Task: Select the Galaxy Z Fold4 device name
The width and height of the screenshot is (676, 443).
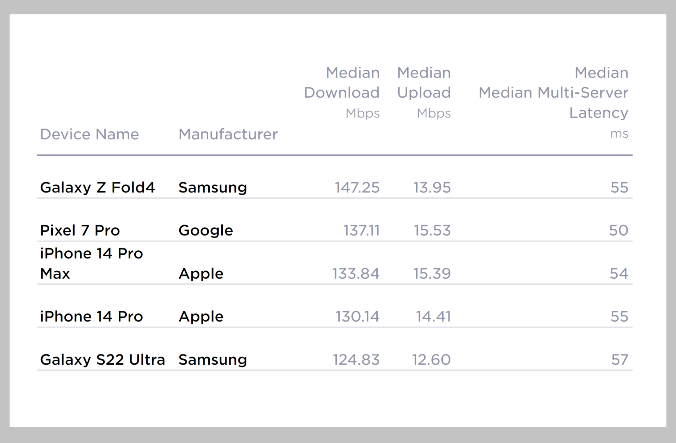Action: 97,187
